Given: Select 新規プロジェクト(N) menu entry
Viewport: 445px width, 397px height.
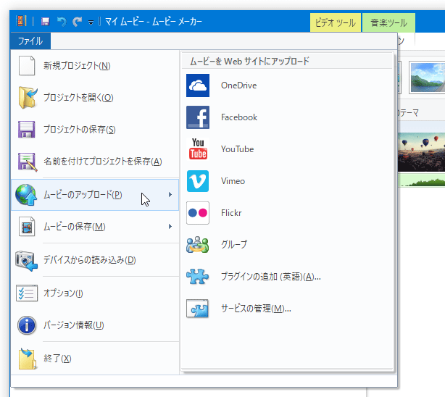Looking at the screenshot, I should pos(95,65).
